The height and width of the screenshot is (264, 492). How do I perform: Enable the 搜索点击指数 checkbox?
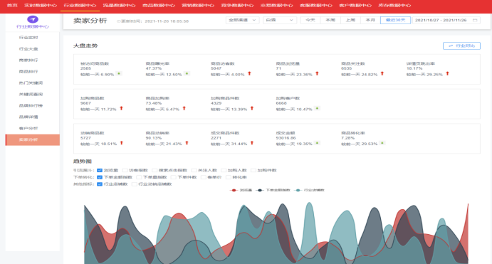[155, 170]
